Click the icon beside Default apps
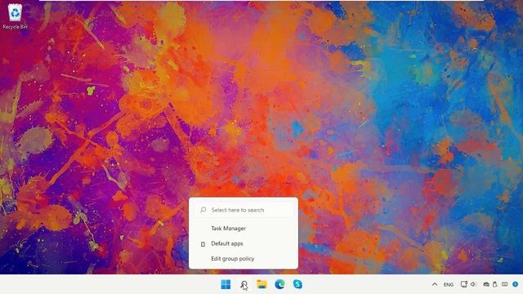This screenshot has height=294, width=523. (203, 244)
